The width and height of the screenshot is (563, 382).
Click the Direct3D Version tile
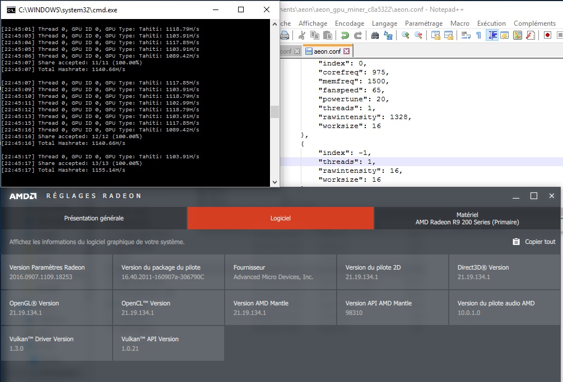(x=505, y=272)
